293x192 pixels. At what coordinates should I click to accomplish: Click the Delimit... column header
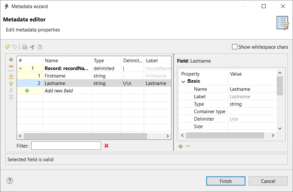point(132,61)
